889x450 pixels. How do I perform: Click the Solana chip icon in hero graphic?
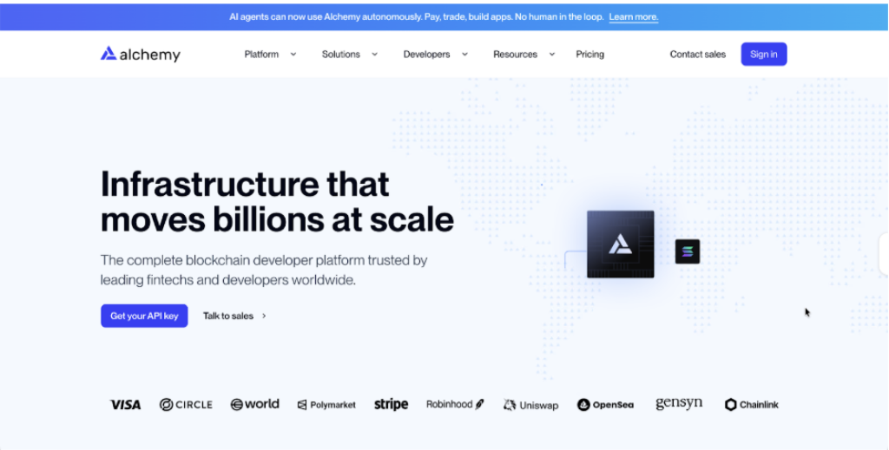pos(688,251)
